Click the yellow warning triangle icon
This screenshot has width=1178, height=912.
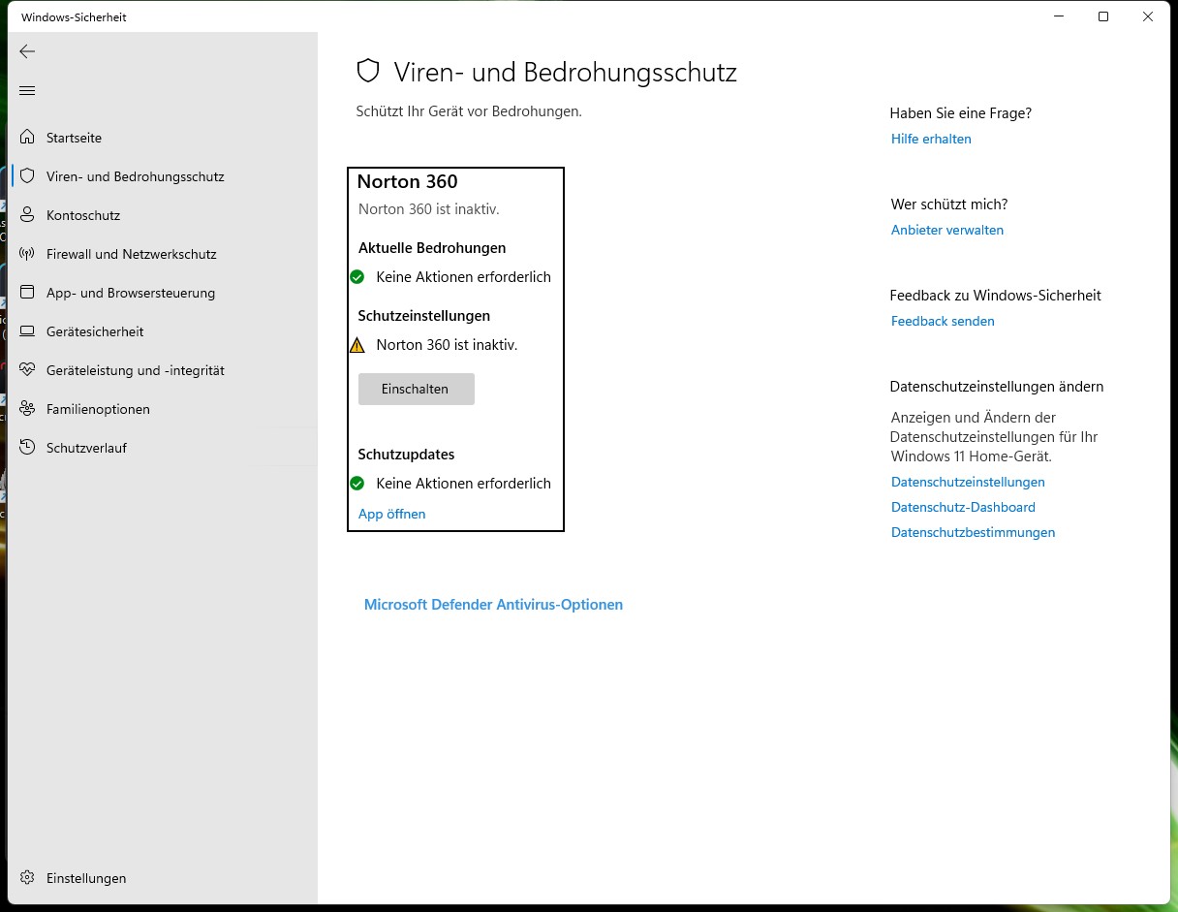coord(357,345)
